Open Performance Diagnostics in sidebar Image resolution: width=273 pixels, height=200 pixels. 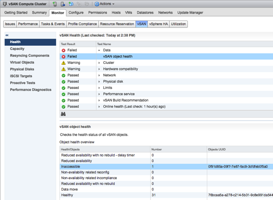(x=30, y=90)
